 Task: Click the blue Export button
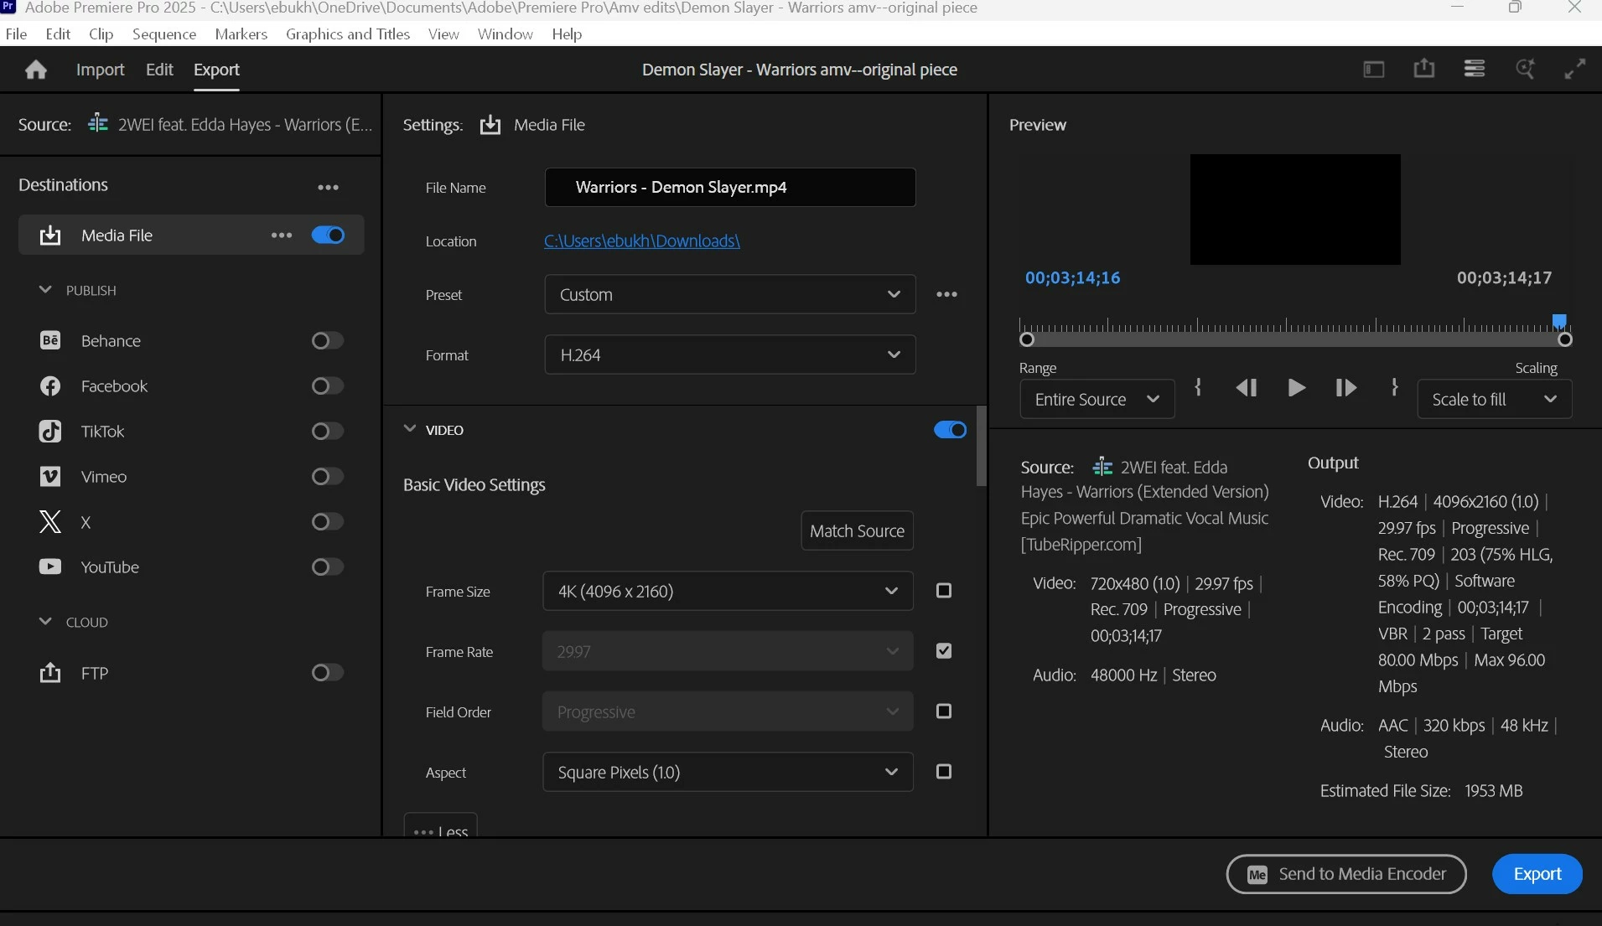(x=1537, y=874)
